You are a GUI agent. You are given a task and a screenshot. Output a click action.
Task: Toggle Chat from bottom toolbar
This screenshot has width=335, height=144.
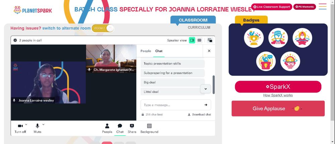tap(120, 129)
